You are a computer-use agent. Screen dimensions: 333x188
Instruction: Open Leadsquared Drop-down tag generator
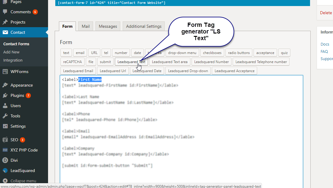coord(188,71)
